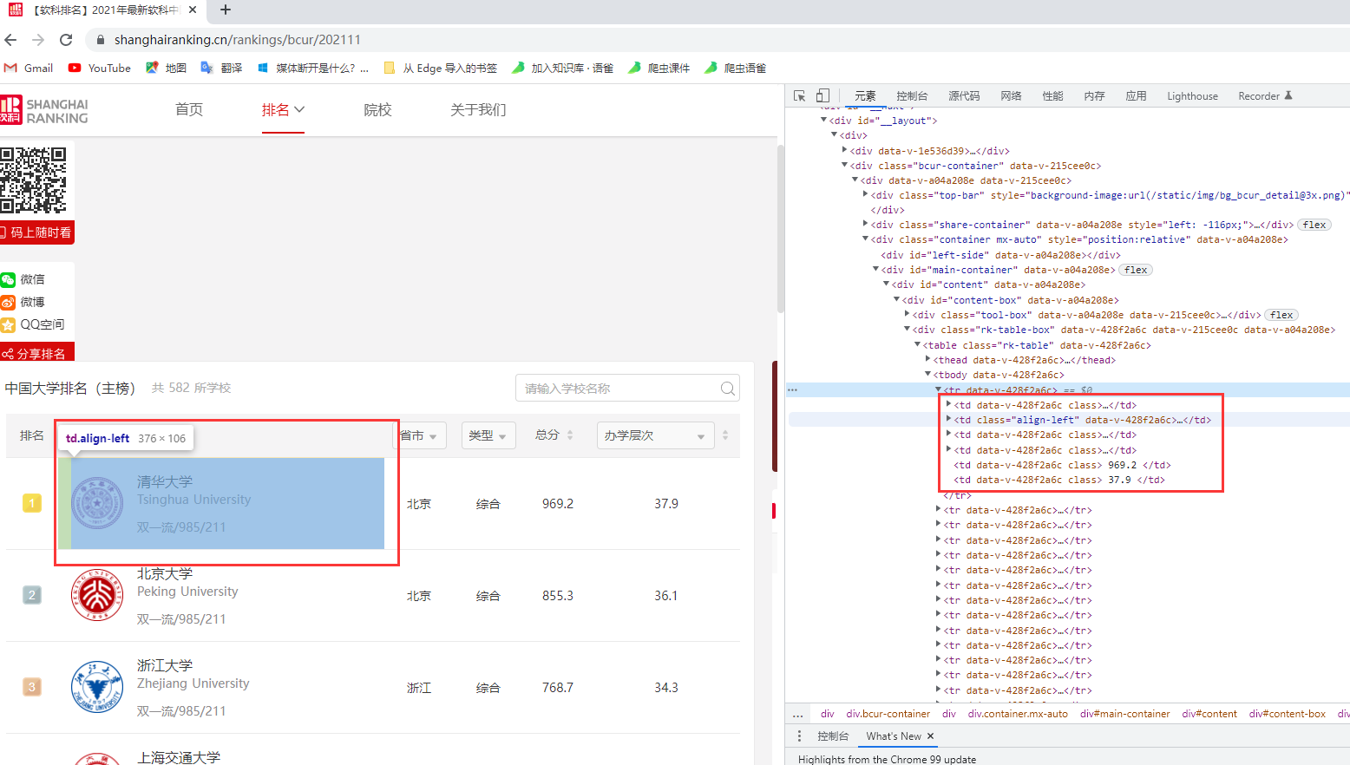Viewport: 1350px width, 765px height.
Task: Open 爬虫课件 bookmark
Action: coord(659,68)
